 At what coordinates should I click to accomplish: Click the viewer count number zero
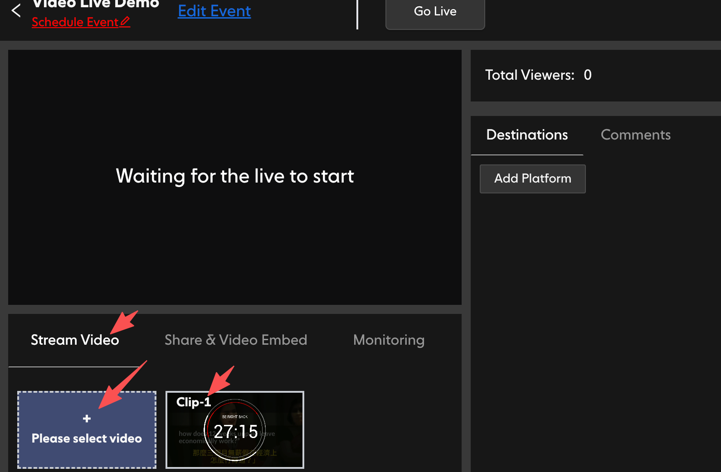click(x=588, y=75)
